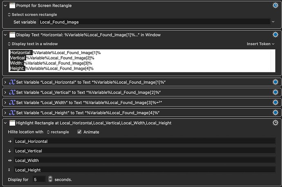
Task: Click gear icon for Set Variable Local_Horizontal action
Action: pos(275,82)
